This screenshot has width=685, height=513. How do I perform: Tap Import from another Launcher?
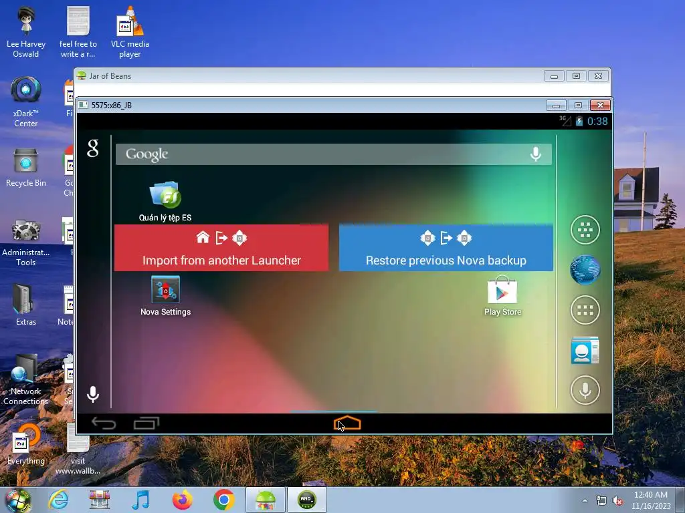coord(221,248)
